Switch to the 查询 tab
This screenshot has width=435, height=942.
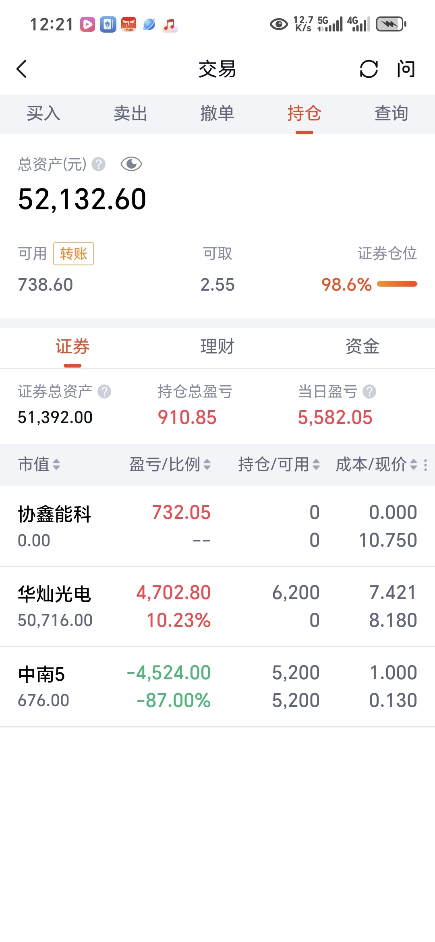[391, 114]
